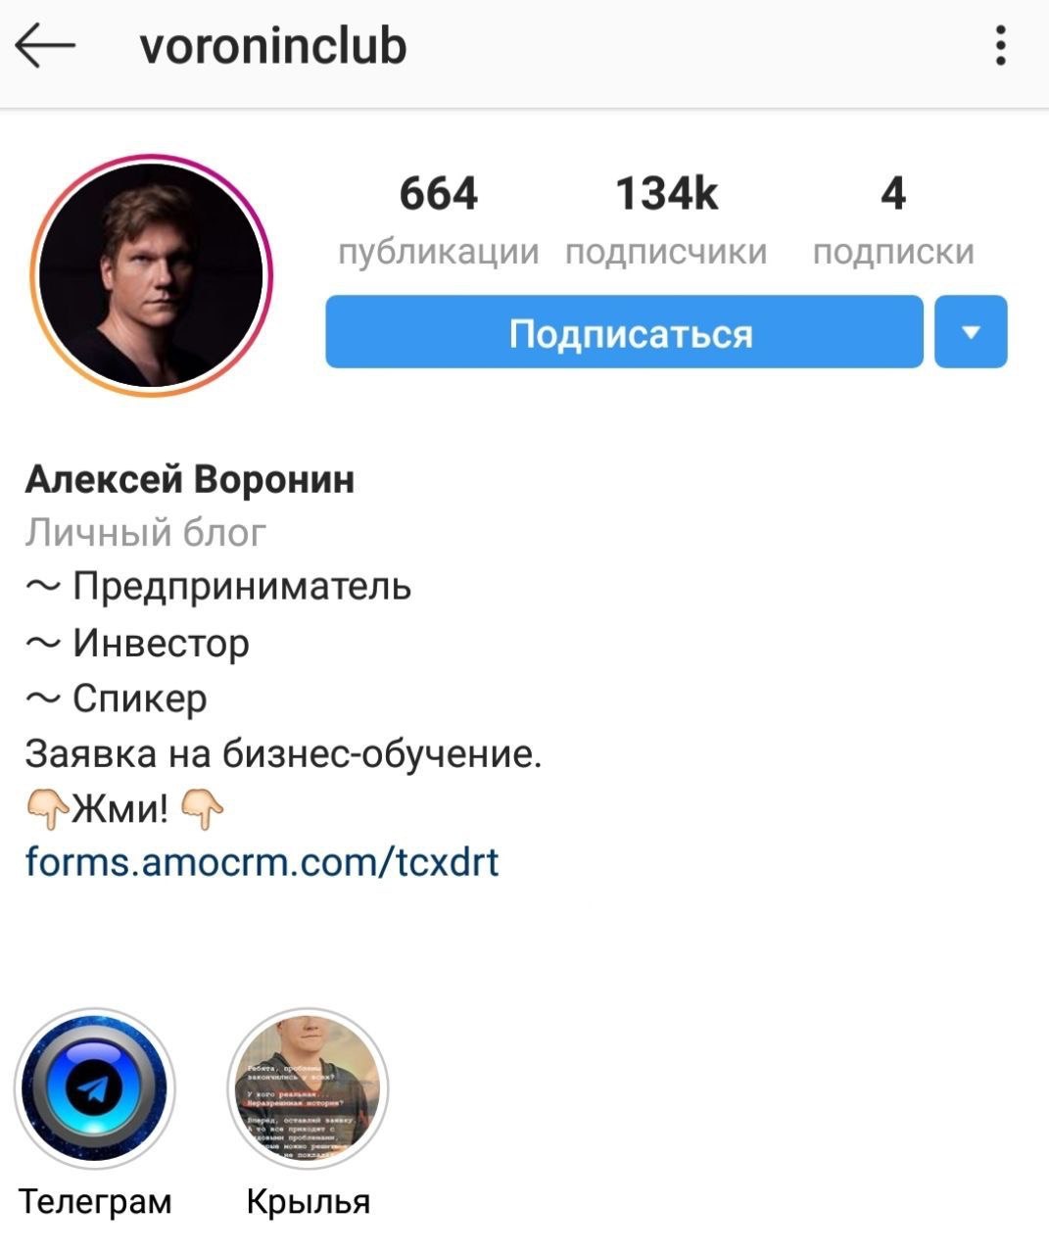Go back using the left arrow
Viewport: 1049px width, 1254px height.
[x=45, y=46]
